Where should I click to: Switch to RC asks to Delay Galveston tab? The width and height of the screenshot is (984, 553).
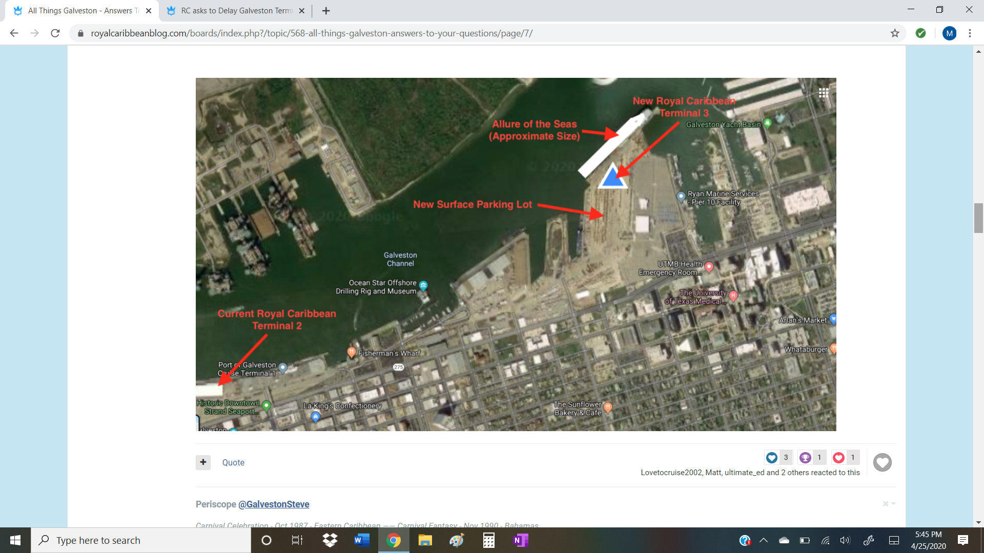point(236,11)
